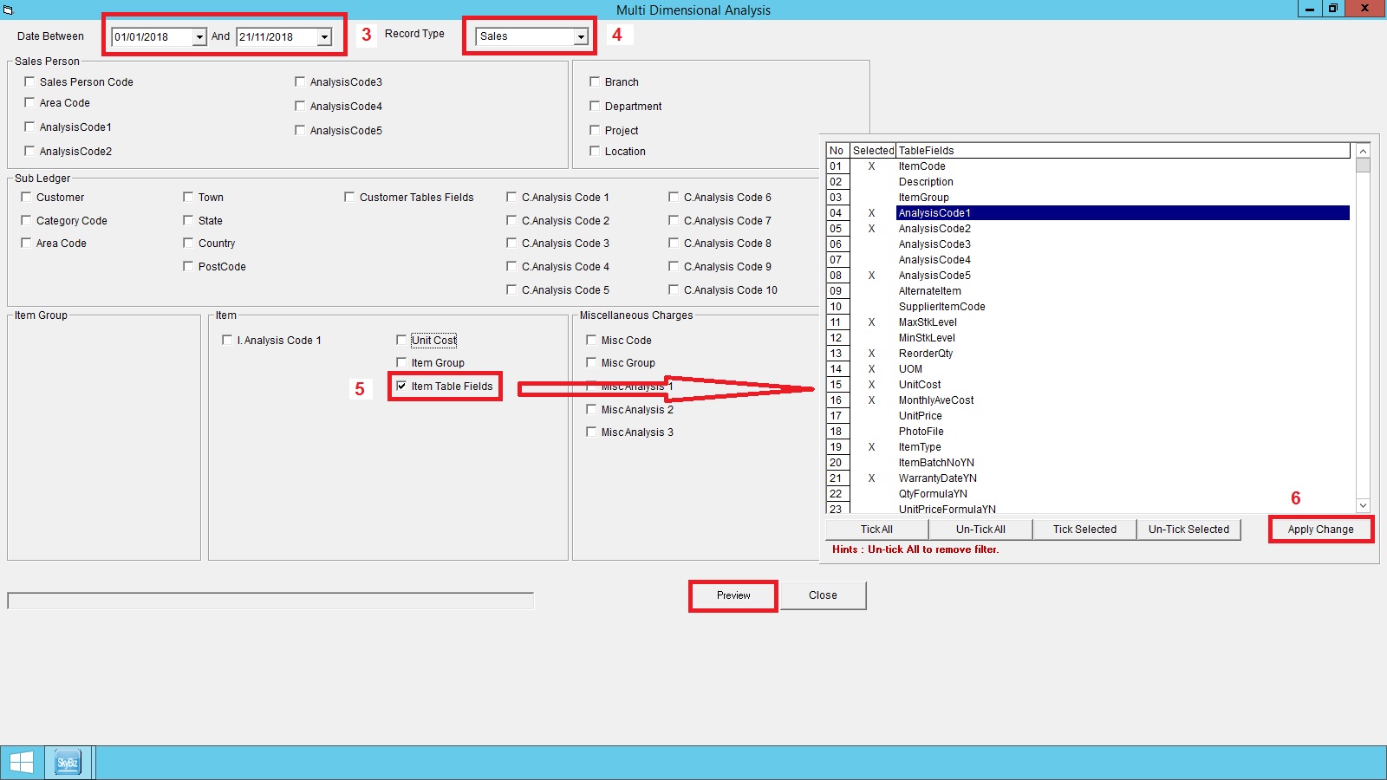
Task: Click the SkyBiz taskbar icon
Action: [68, 763]
